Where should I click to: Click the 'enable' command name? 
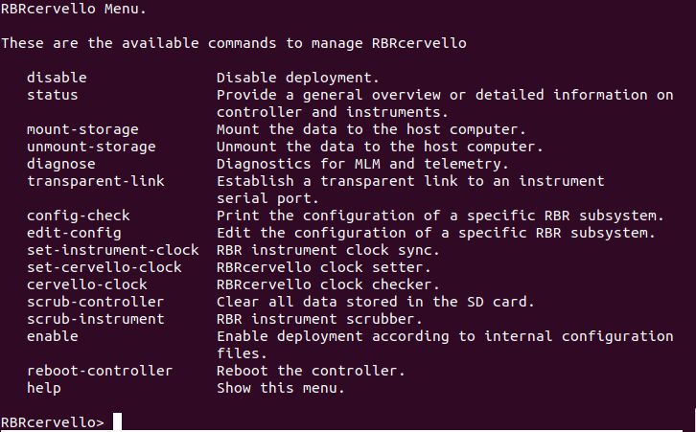52,336
